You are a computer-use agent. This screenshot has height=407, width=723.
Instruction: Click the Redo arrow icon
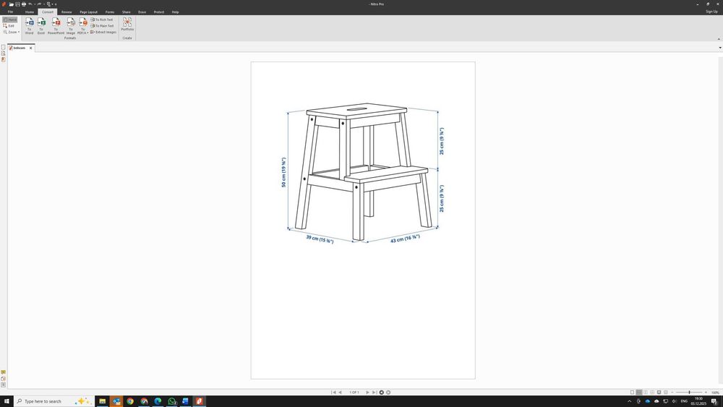tap(39, 4)
